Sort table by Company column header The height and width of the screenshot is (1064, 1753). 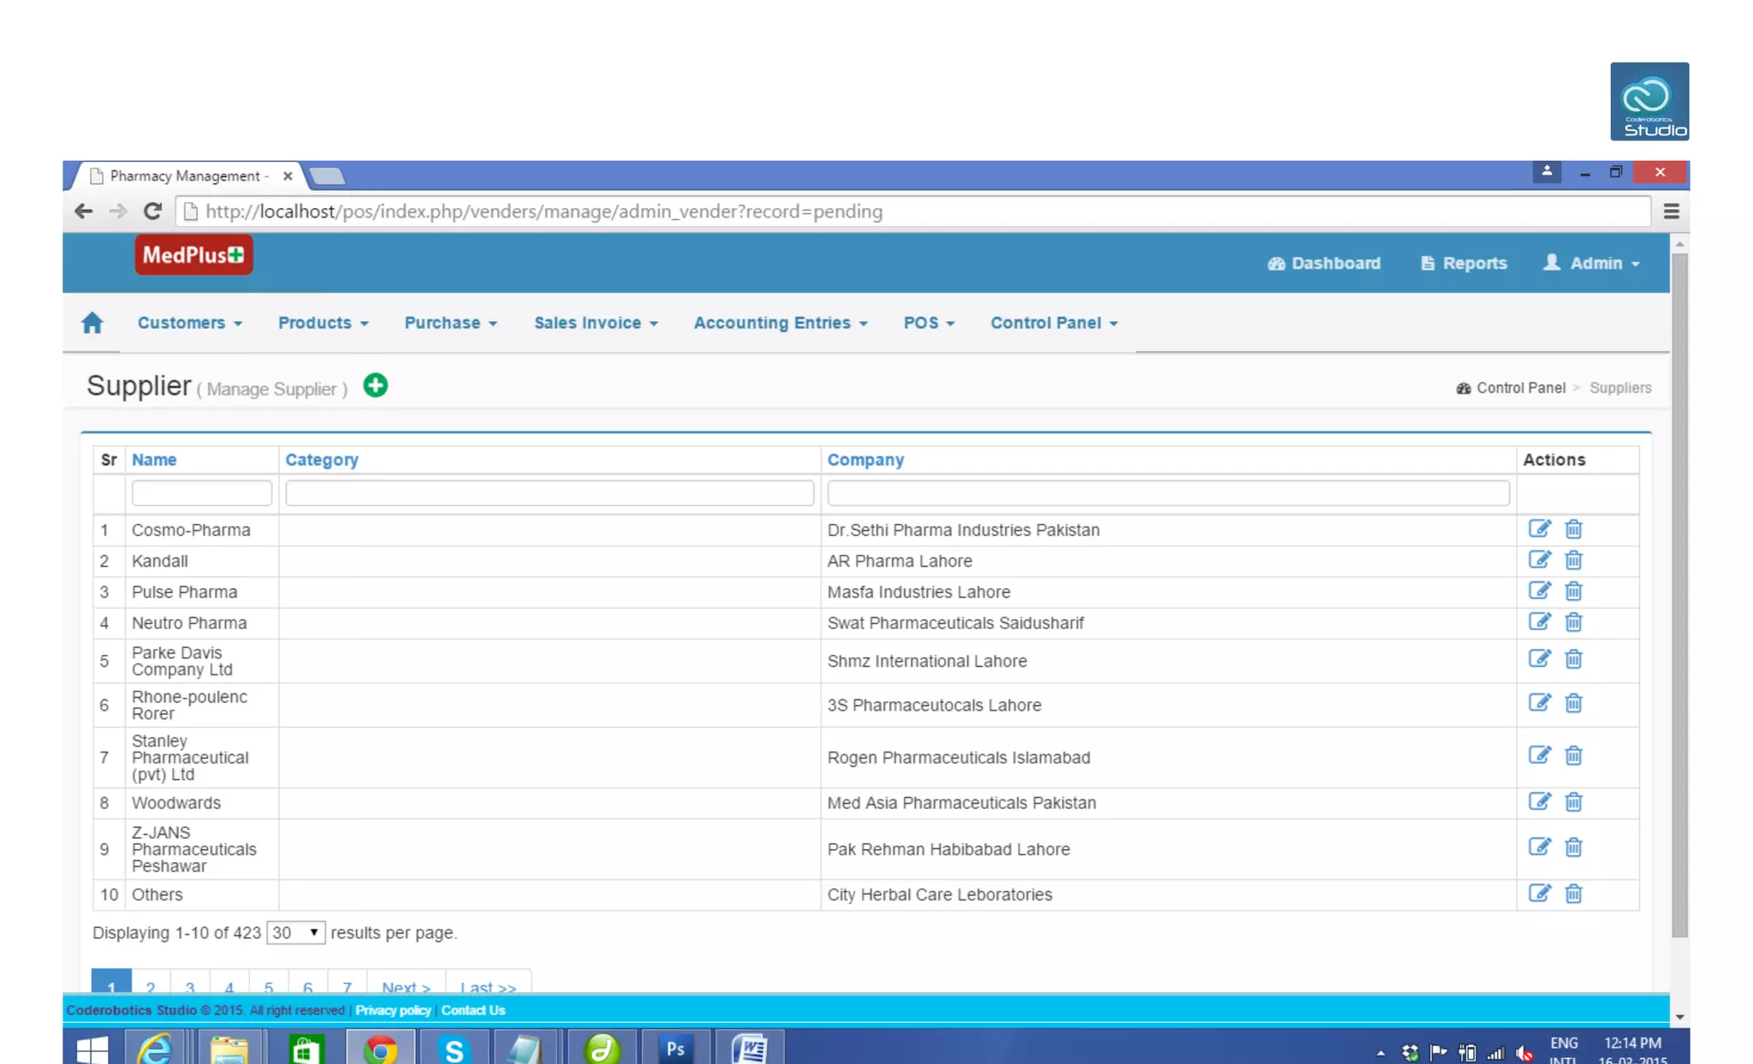pyautogui.click(x=865, y=460)
